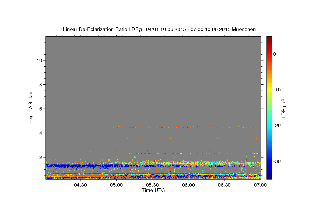Click the height tick label 2
Image resolution: width=323 pixels, height=215 pixels.
(41, 157)
